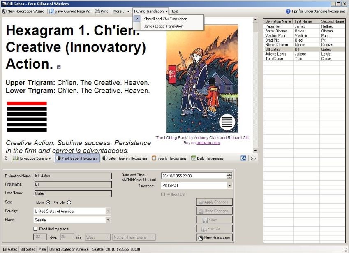Select the Male radio button
The image size is (349, 253).
pyautogui.click(x=48, y=202)
